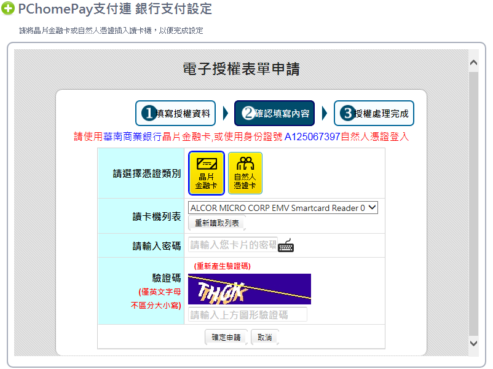Click the 電子授權表單申請 heading
The height and width of the screenshot is (369, 493).
tap(242, 69)
